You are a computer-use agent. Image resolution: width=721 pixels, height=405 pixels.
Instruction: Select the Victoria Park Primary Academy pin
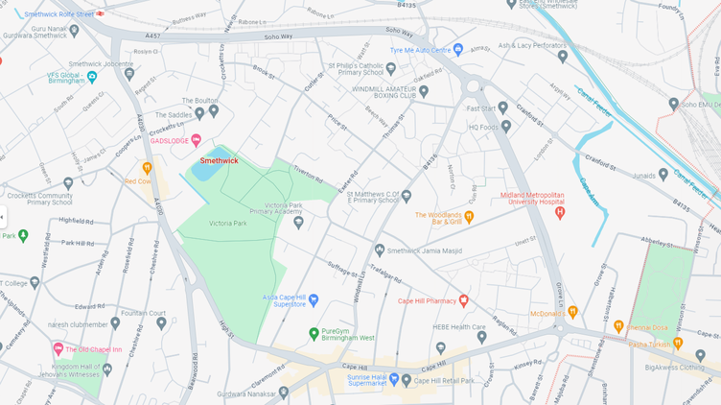tap(298, 224)
